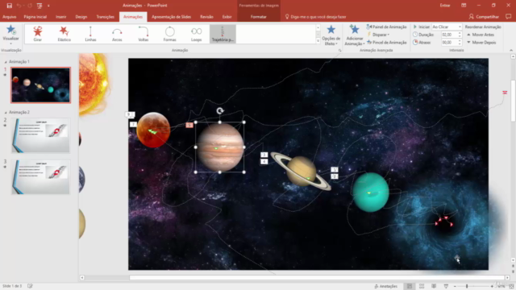Open Adicionar Animação dropdown
Screen dimensions: 516x290
(x=354, y=35)
